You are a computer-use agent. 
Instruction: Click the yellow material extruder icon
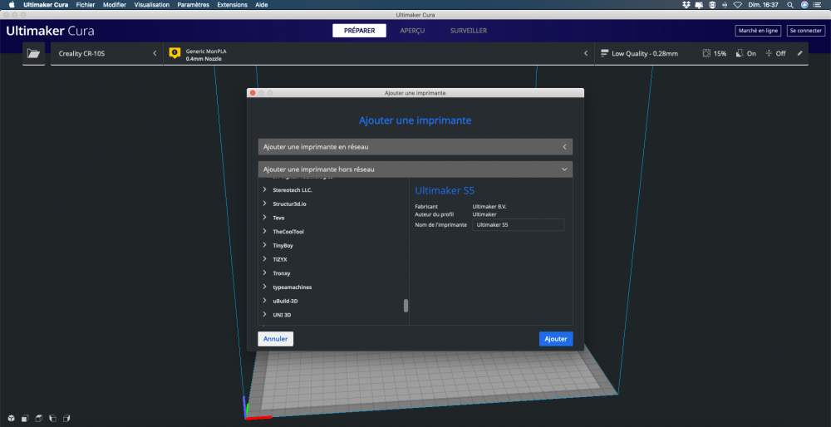tap(175, 53)
